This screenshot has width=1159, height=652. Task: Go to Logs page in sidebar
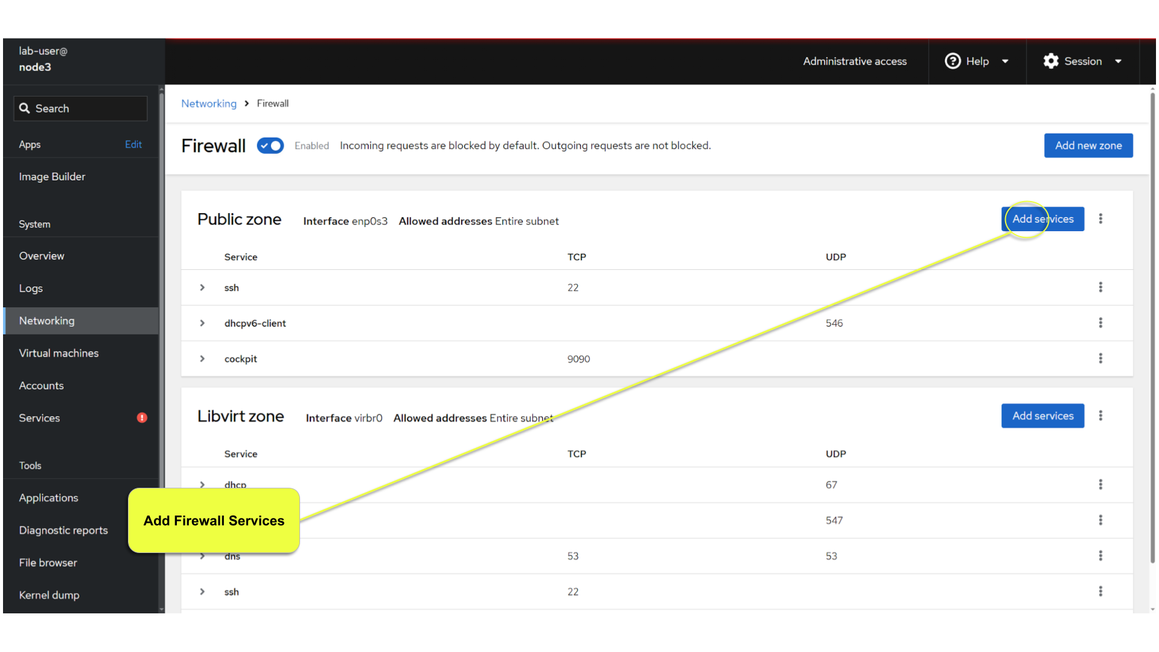pyautogui.click(x=31, y=289)
